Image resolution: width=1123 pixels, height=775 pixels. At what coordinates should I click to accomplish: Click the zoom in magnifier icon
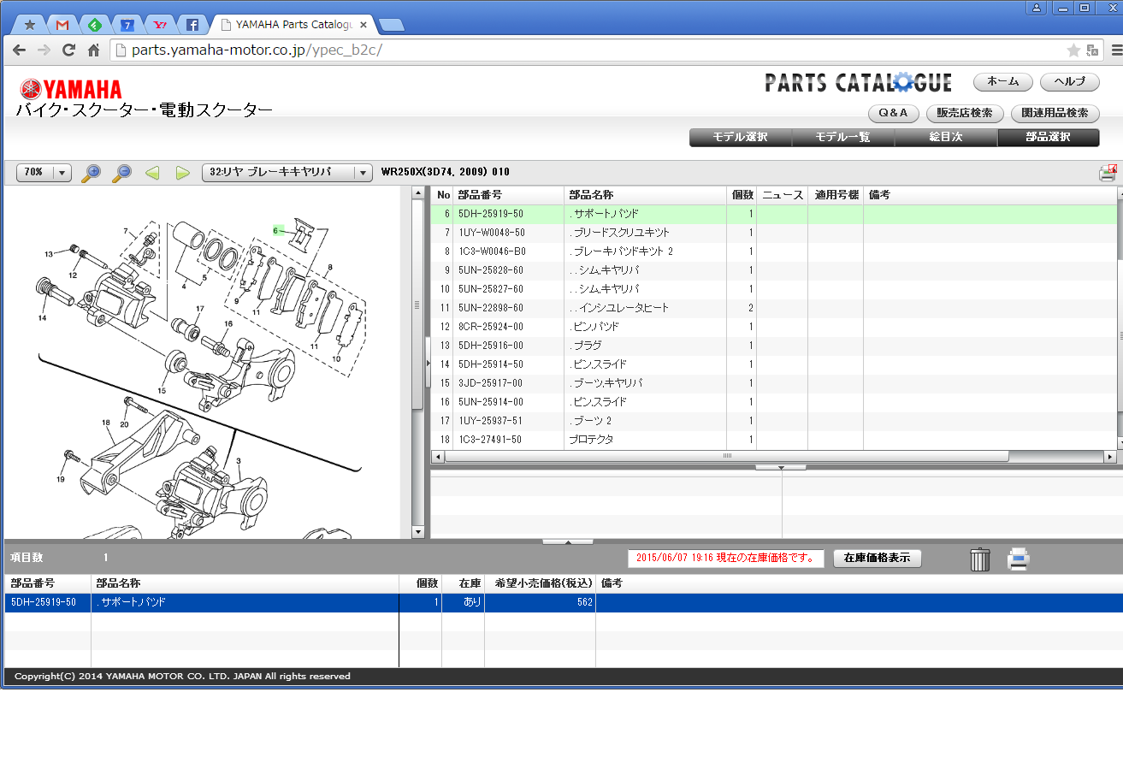pyautogui.click(x=91, y=173)
